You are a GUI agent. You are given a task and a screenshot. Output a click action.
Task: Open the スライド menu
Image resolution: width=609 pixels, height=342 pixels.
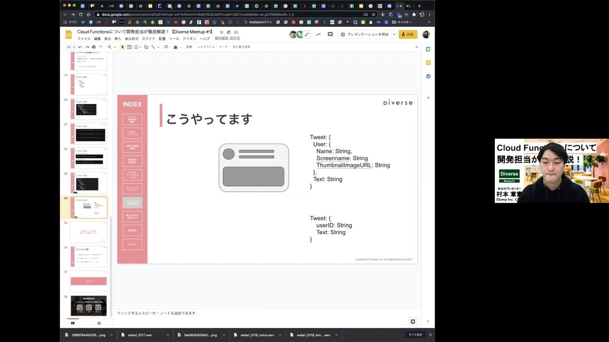click(x=149, y=39)
